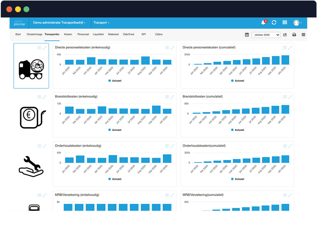
Task: Toggle Actueel legend in Brandstofkosten (cumulatief)
Action: pyautogui.click(x=237, y=130)
